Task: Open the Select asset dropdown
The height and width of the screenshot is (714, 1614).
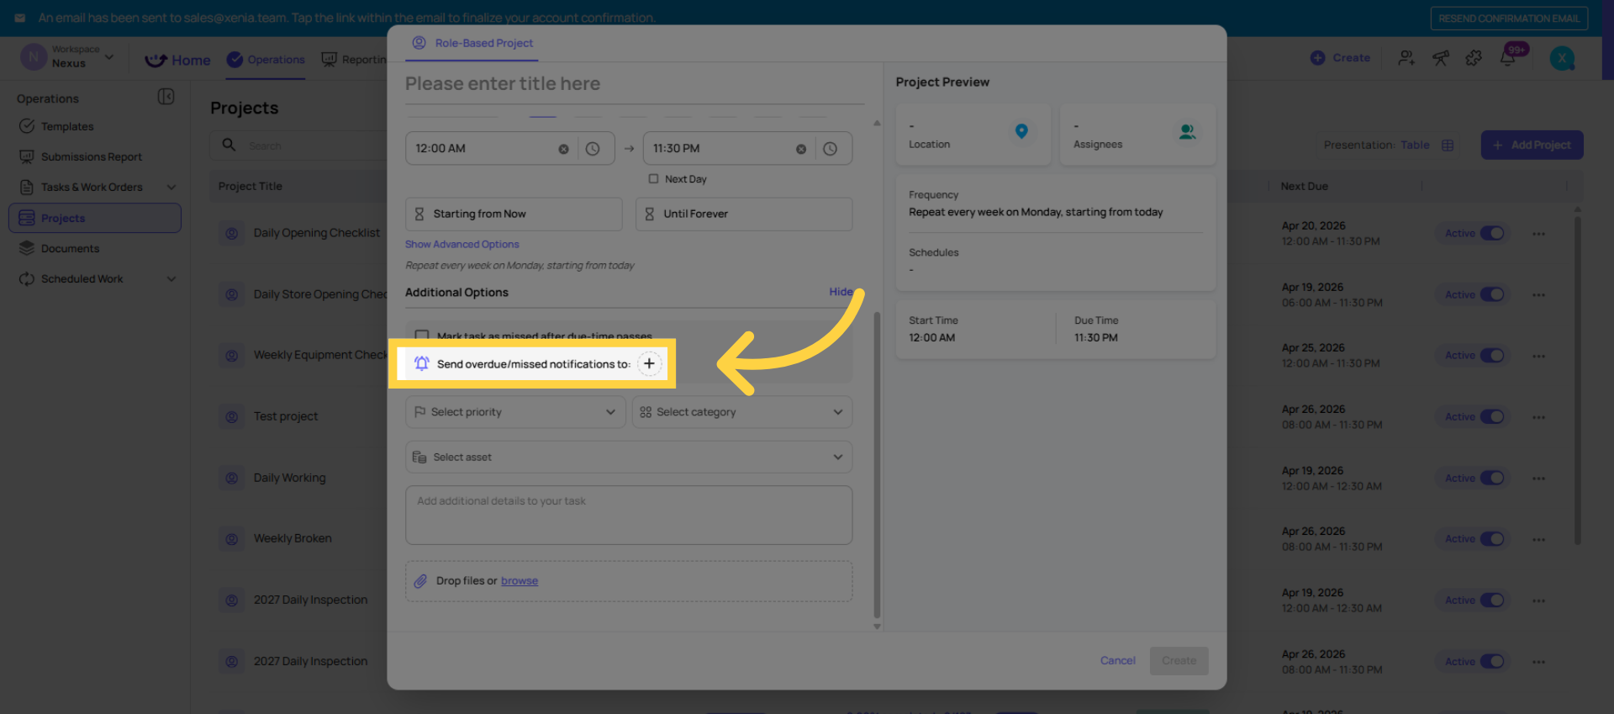Action: [629, 457]
